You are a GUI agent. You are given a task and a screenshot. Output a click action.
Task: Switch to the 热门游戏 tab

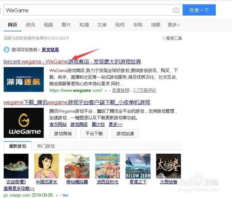point(46,146)
